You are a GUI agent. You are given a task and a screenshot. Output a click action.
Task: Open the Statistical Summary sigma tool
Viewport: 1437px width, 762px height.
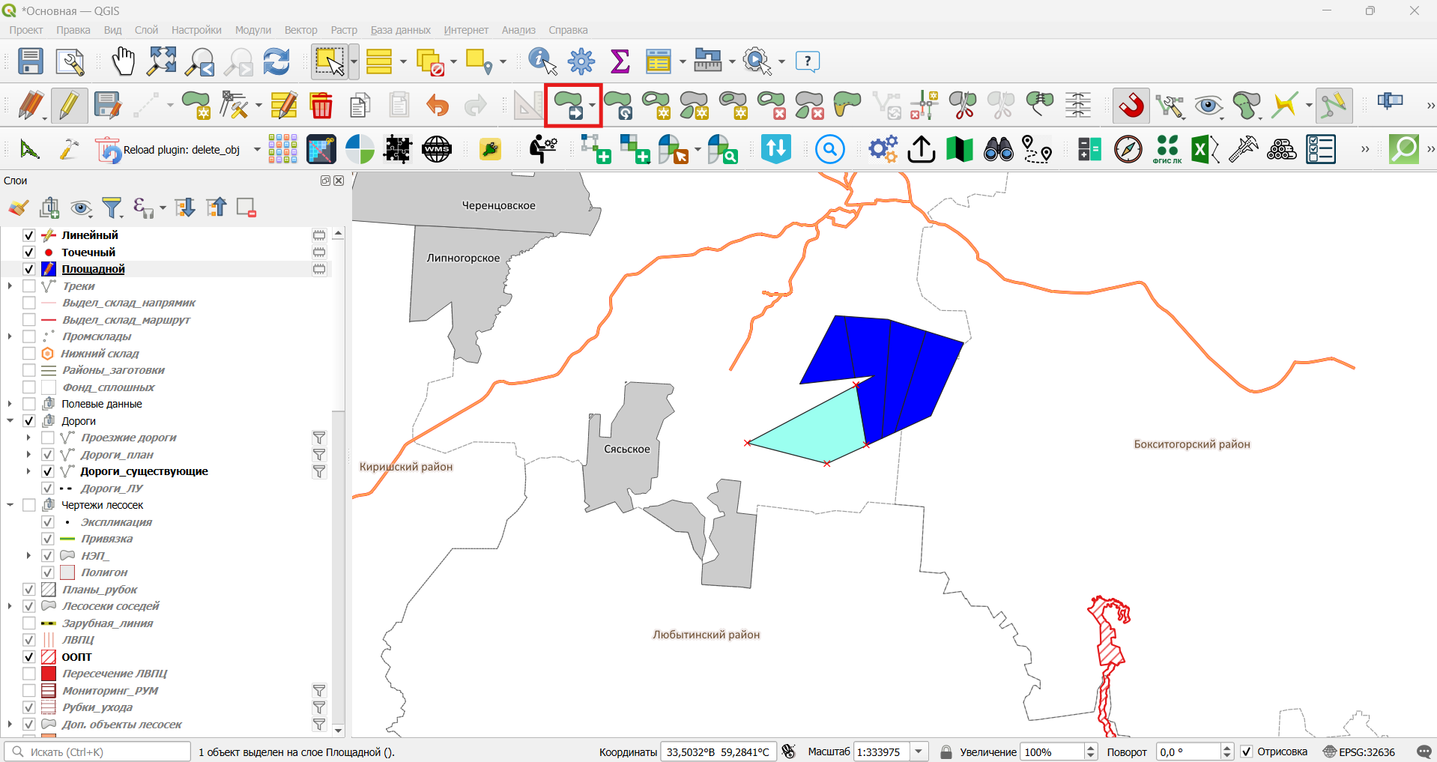[620, 61]
